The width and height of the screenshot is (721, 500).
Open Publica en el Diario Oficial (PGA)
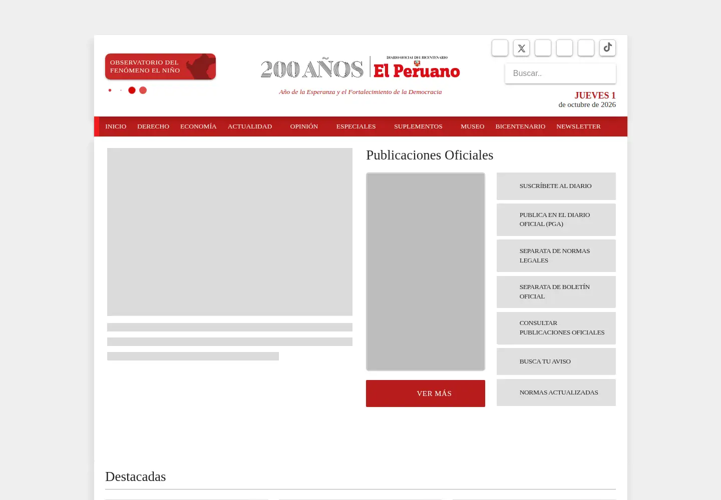[556, 219]
